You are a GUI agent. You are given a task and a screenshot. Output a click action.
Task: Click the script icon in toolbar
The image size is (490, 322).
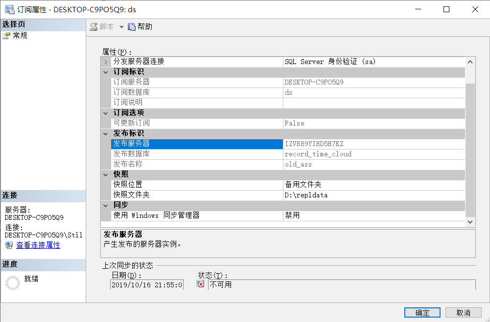click(93, 27)
